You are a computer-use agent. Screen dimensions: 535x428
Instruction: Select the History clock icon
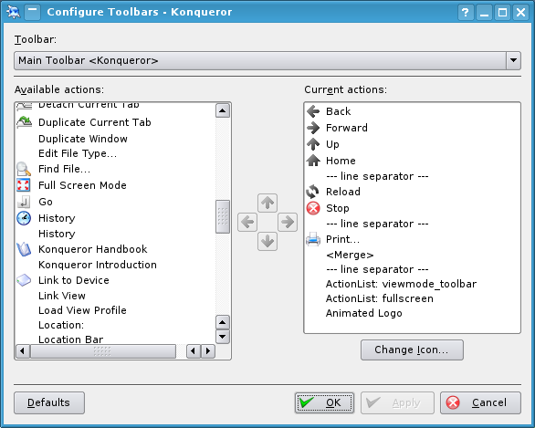24,218
